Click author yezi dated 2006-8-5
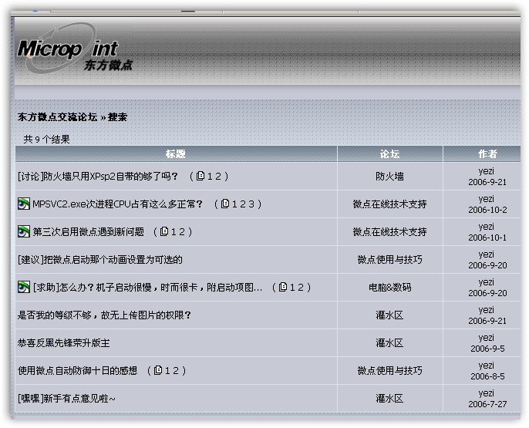Image resolution: width=529 pixels, height=428 pixels. click(x=486, y=366)
